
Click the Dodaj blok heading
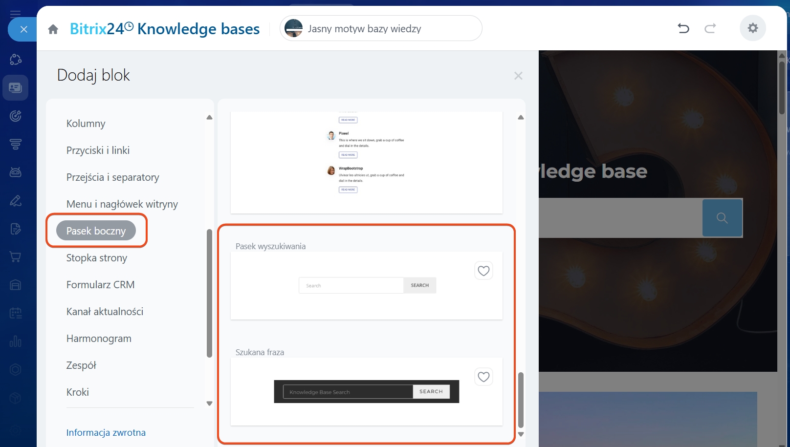93,75
